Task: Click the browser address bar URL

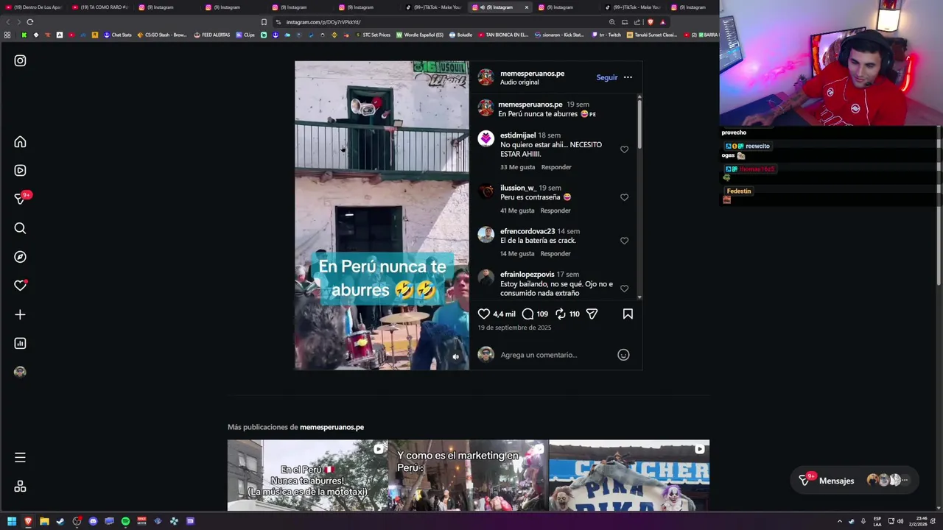Action: (x=323, y=22)
